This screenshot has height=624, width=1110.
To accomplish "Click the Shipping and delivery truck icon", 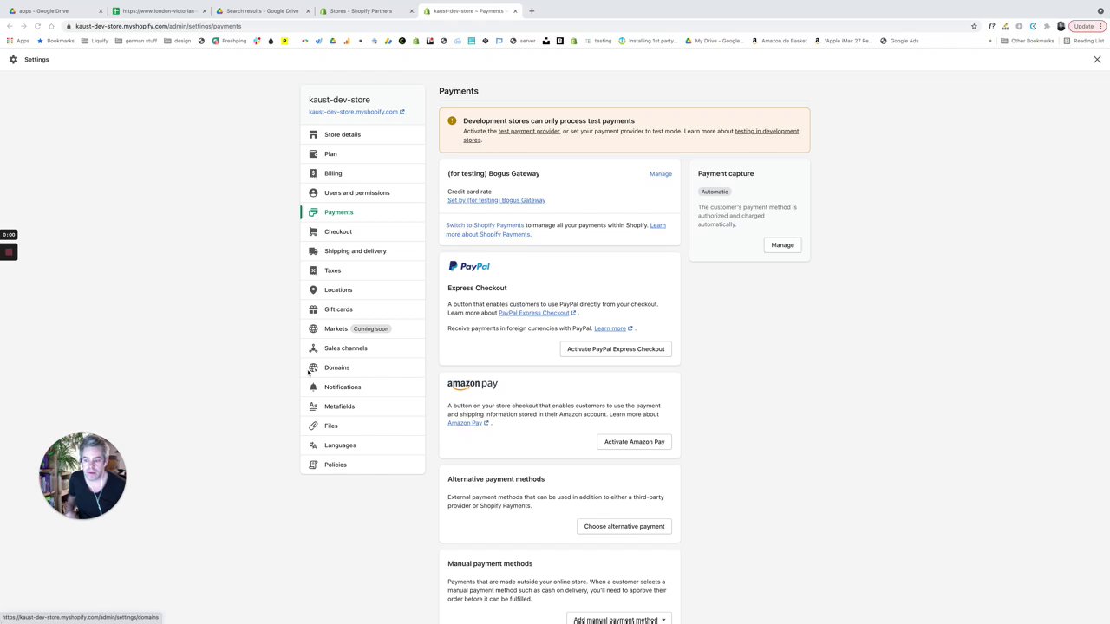I will click(313, 251).
